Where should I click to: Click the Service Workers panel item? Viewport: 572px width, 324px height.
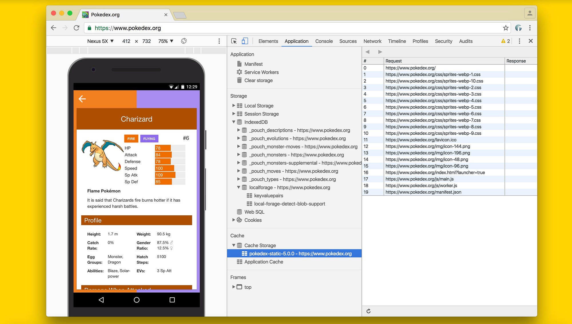tap(261, 72)
